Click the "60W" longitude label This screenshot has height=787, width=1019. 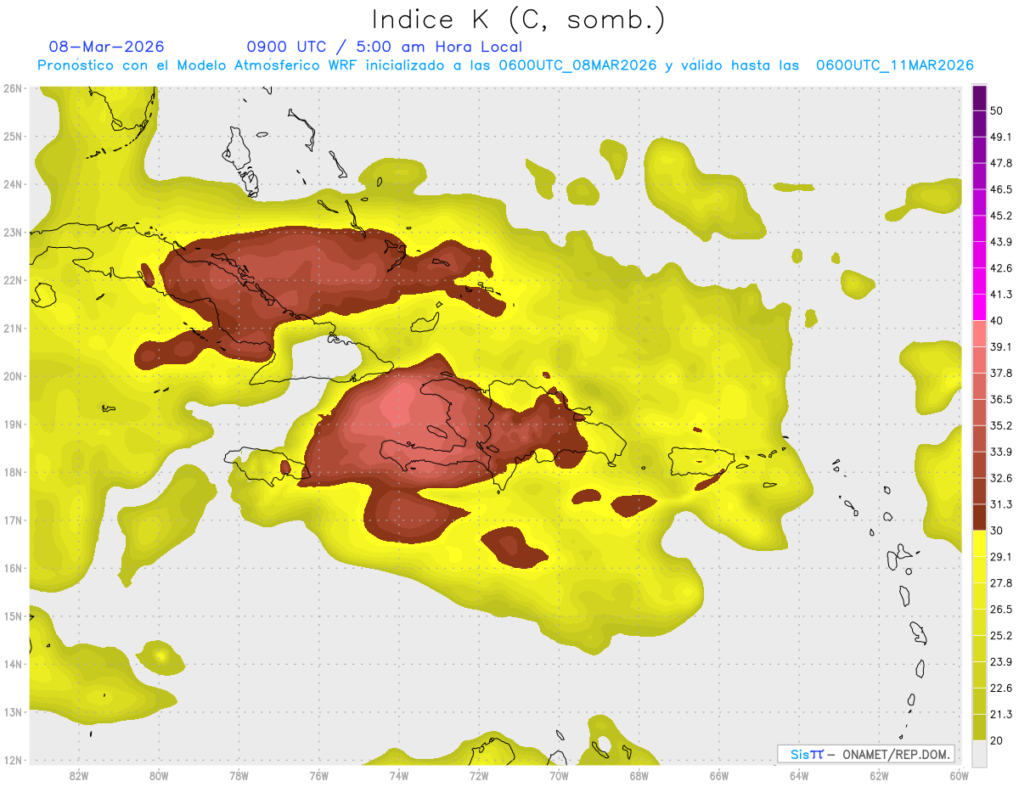(958, 775)
